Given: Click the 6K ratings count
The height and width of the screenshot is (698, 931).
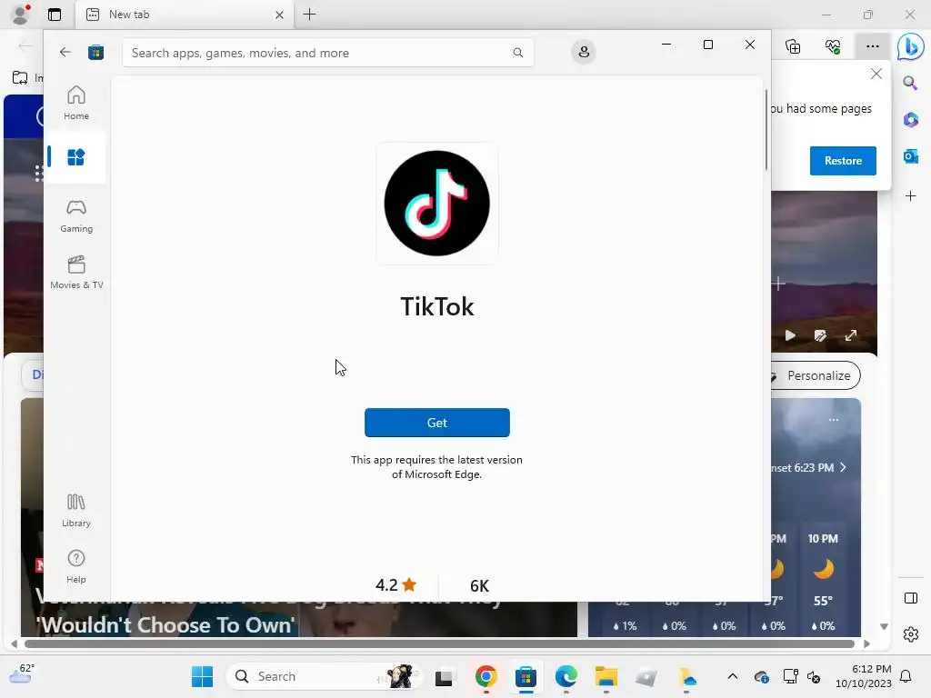Looking at the screenshot, I should [x=479, y=586].
